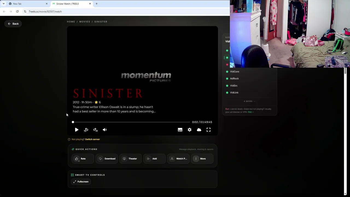Click the warning icon beside Not playing
Screen dimensions: 350x197
[69, 139]
